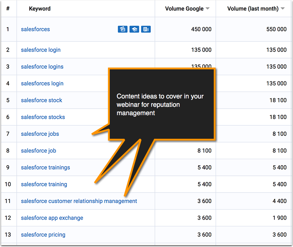
Task: Follow the salesforce trainings link
Action: point(45,167)
